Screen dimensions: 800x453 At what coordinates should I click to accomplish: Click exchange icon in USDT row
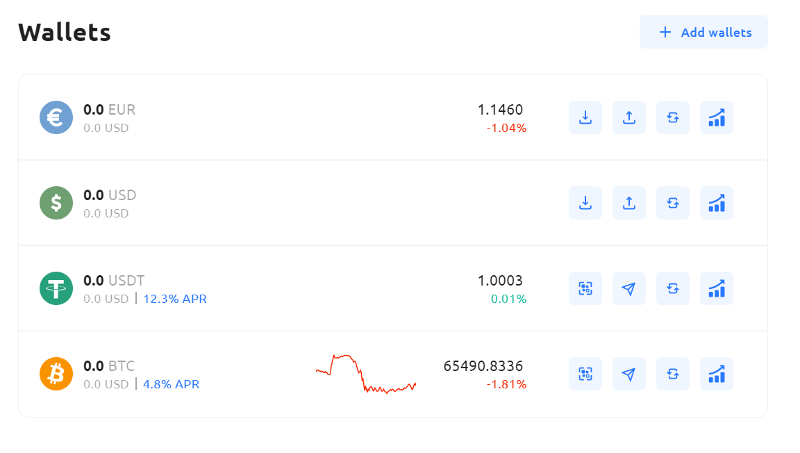tap(673, 288)
